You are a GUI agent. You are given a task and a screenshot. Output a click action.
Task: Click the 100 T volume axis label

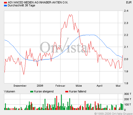click(x=128, y=105)
